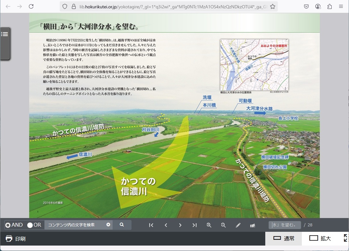Go back to the previous browser page
Screen dimensions: 349x251
pyautogui.click(x=8, y=6)
